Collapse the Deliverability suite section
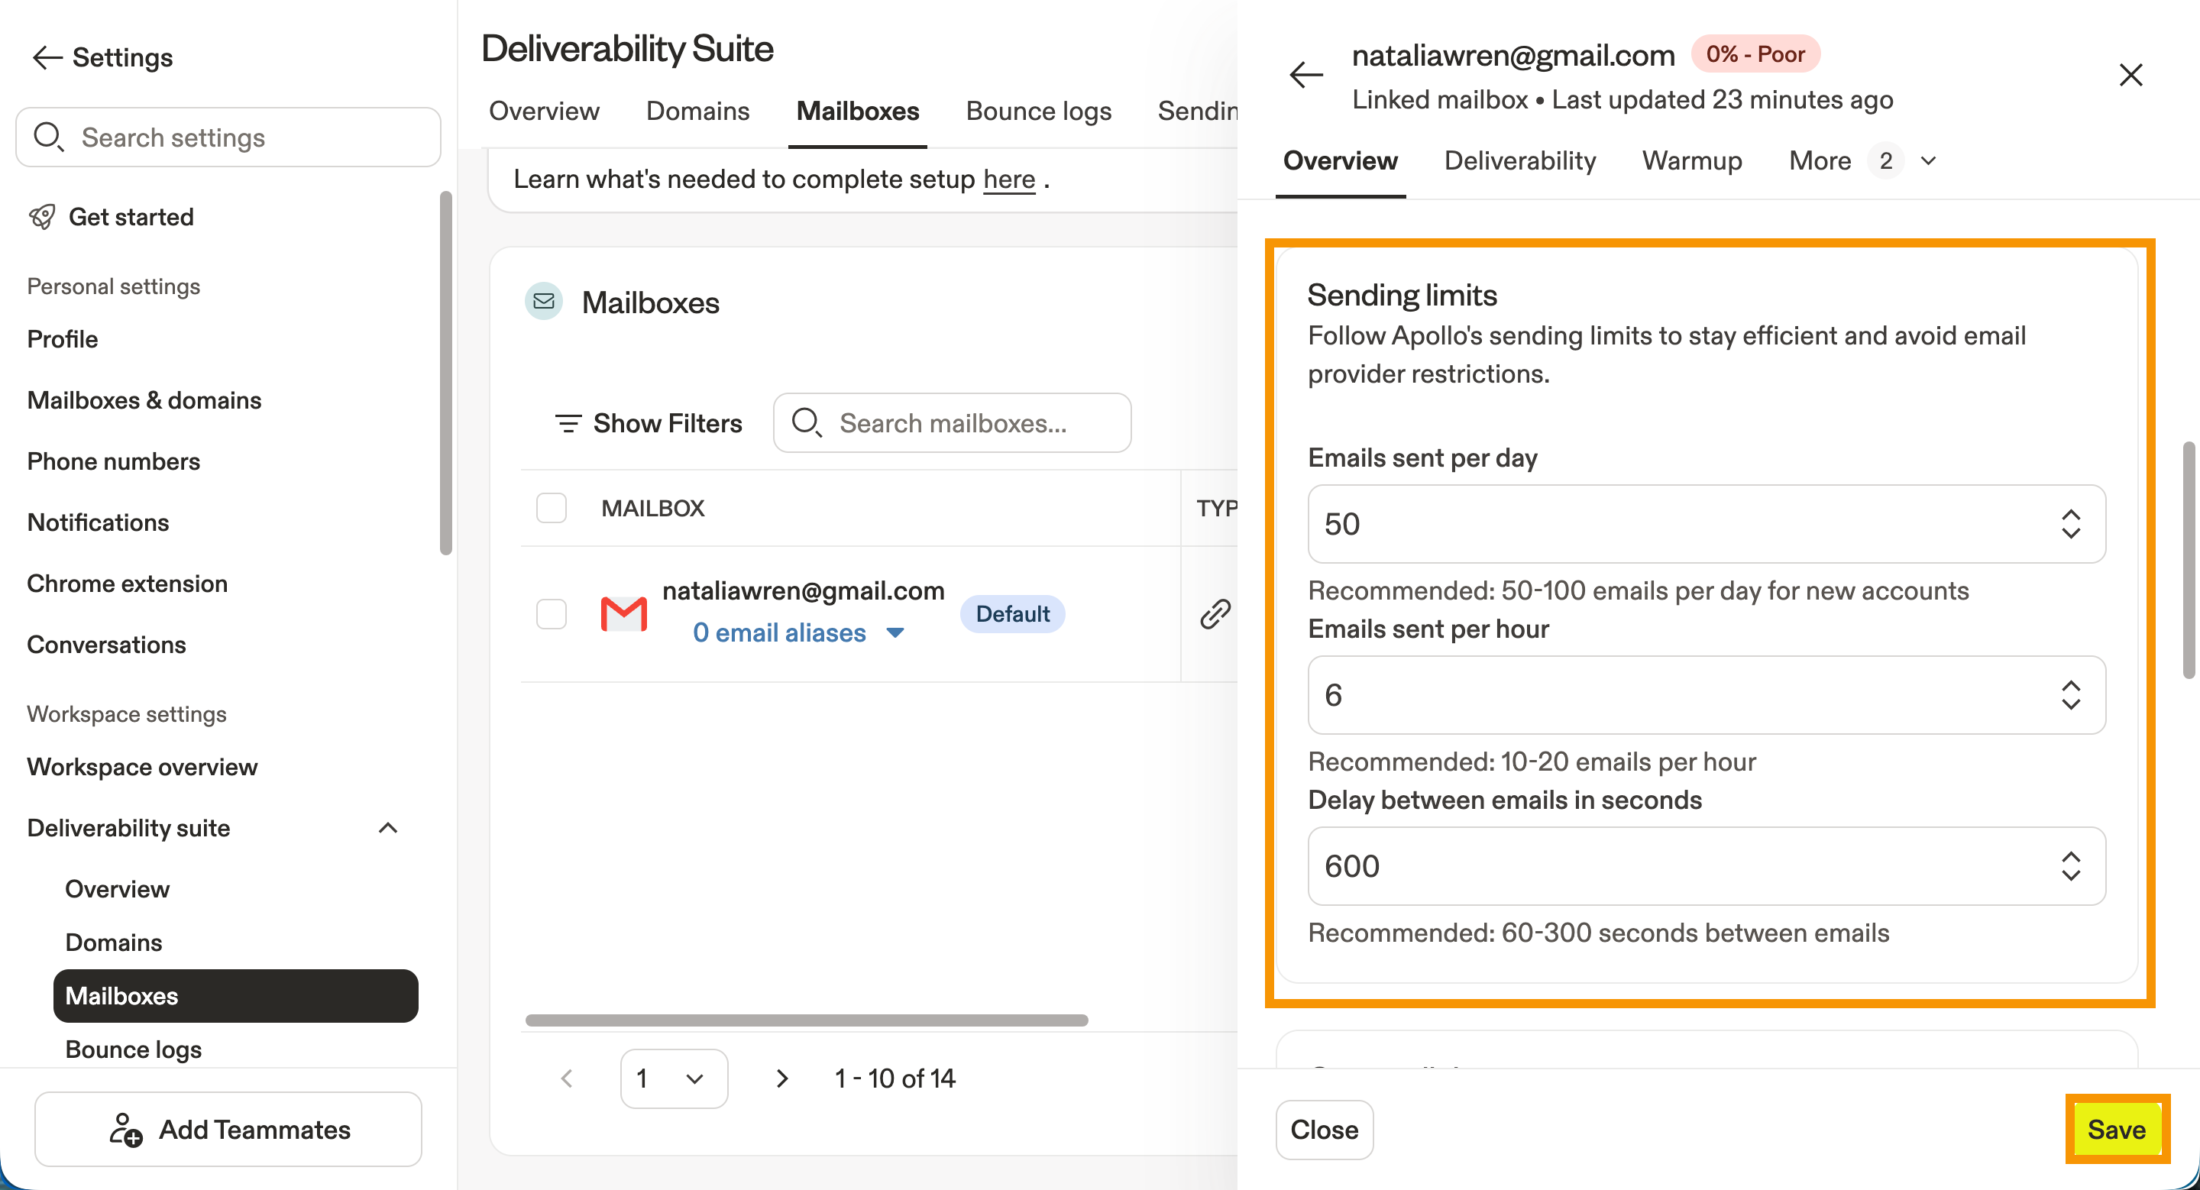This screenshot has width=2200, height=1190. (388, 827)
